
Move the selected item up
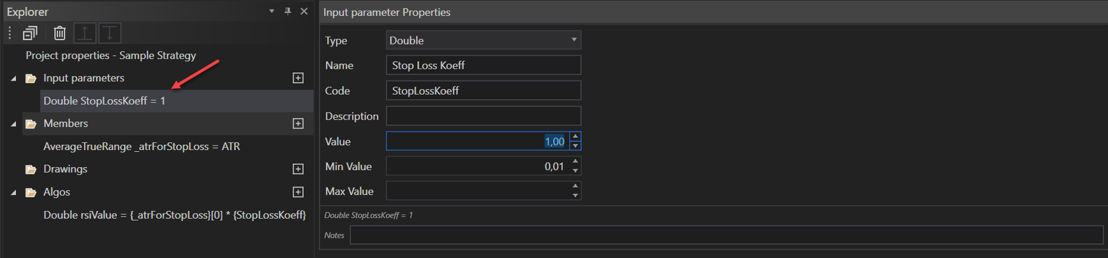coord(85,33)
